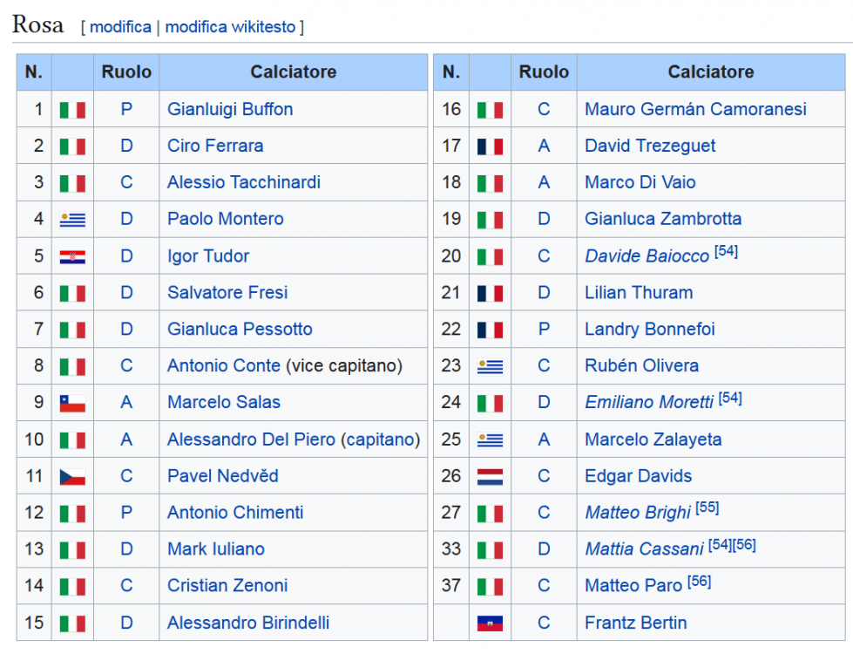
Task: Click role A link for Marcelo Salas
Action: (126, 402)
